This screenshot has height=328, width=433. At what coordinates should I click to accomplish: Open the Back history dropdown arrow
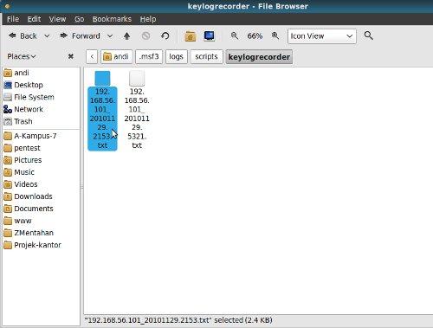tap(47, 36)
